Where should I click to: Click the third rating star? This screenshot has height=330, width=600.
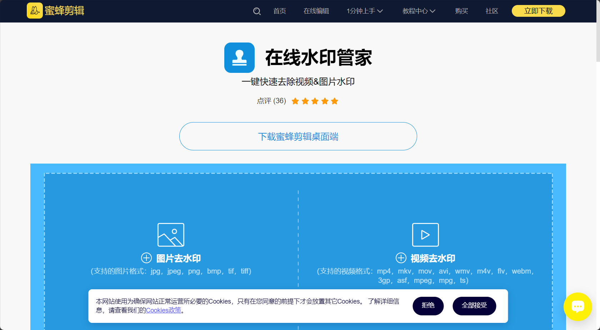click(x=315, y=101)
